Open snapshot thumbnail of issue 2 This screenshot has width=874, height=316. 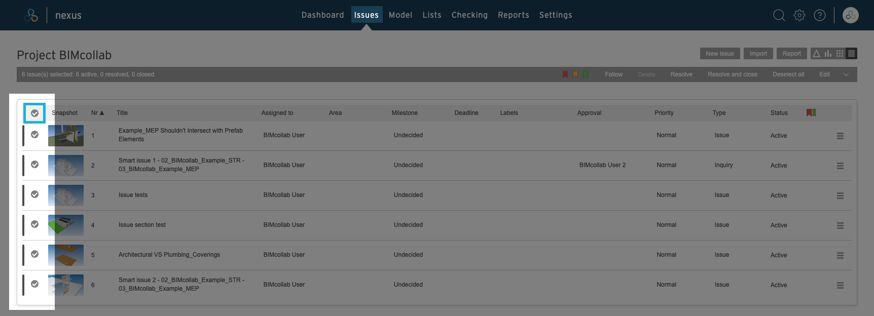coord(66,166)
